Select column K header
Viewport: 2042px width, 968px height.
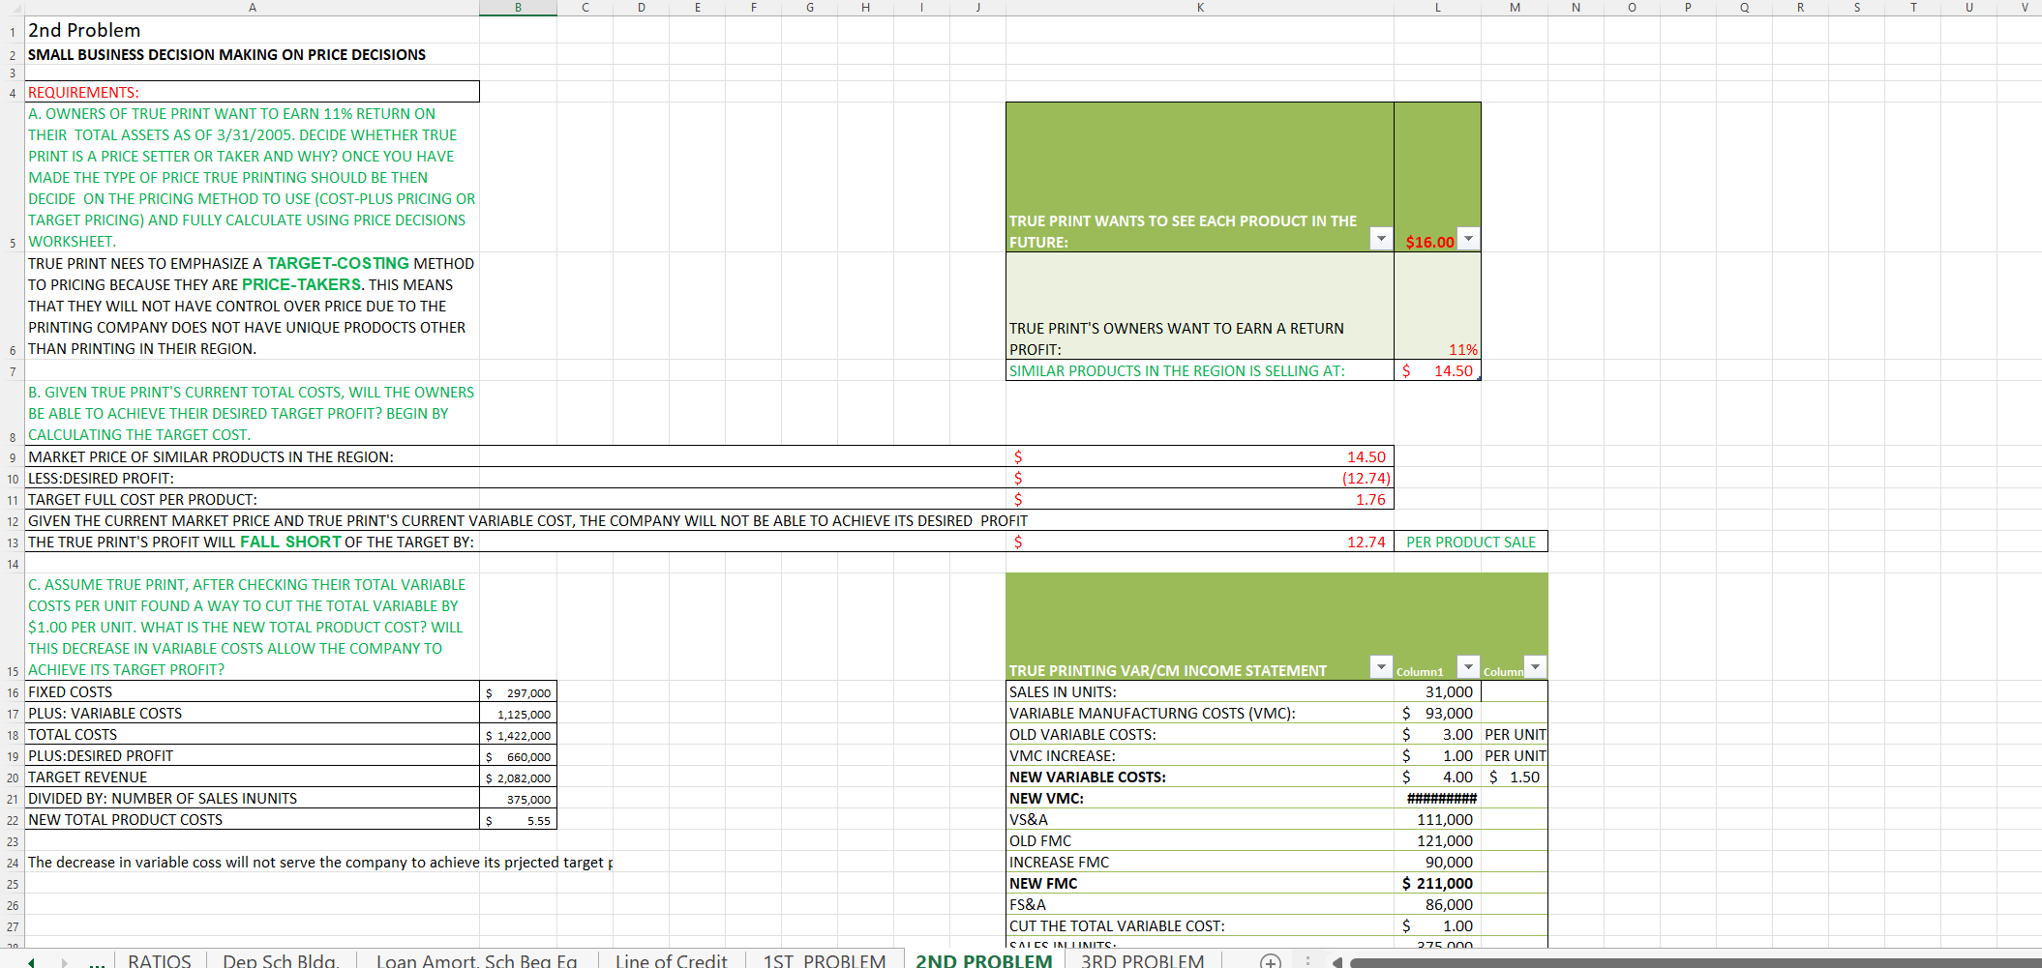pos(1200,8)
